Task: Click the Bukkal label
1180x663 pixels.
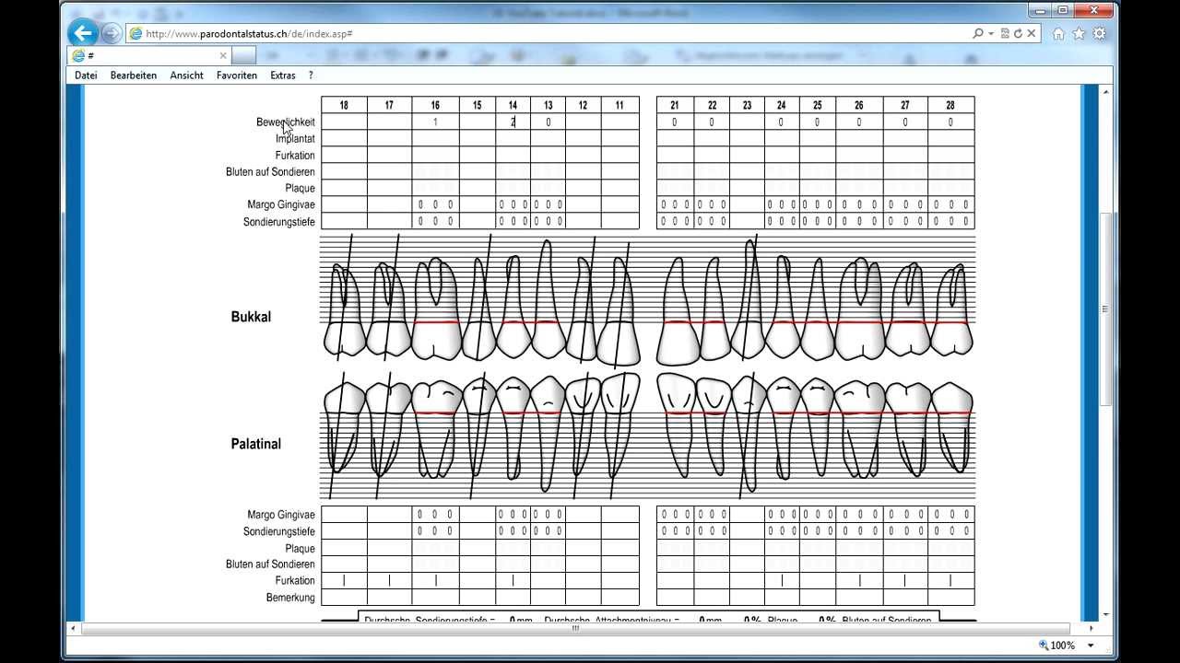Action: point(251,317)
